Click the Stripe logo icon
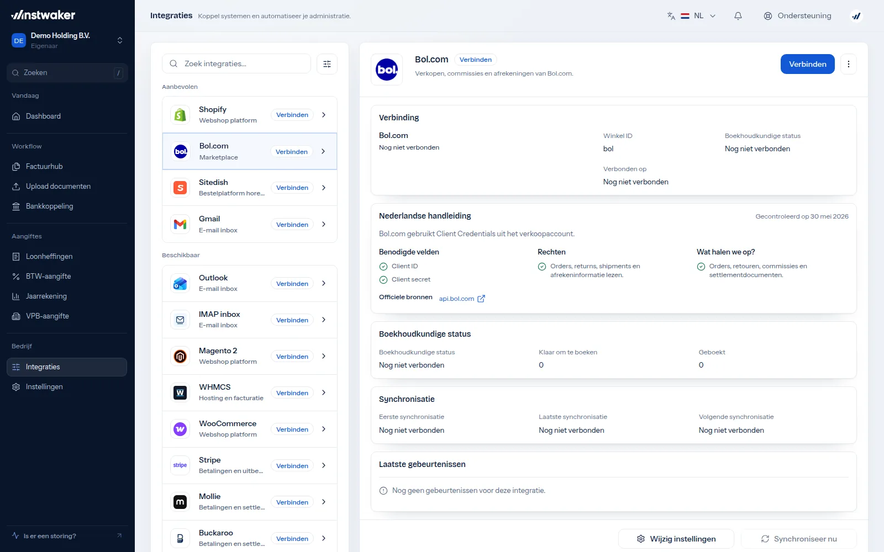Screen dimensions: 884x552 click(180, 465)
